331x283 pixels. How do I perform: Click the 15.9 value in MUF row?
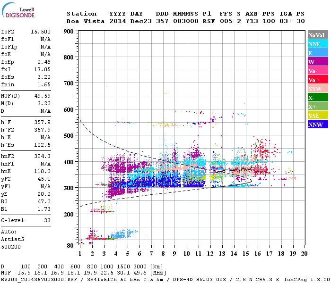pos(24,273)
